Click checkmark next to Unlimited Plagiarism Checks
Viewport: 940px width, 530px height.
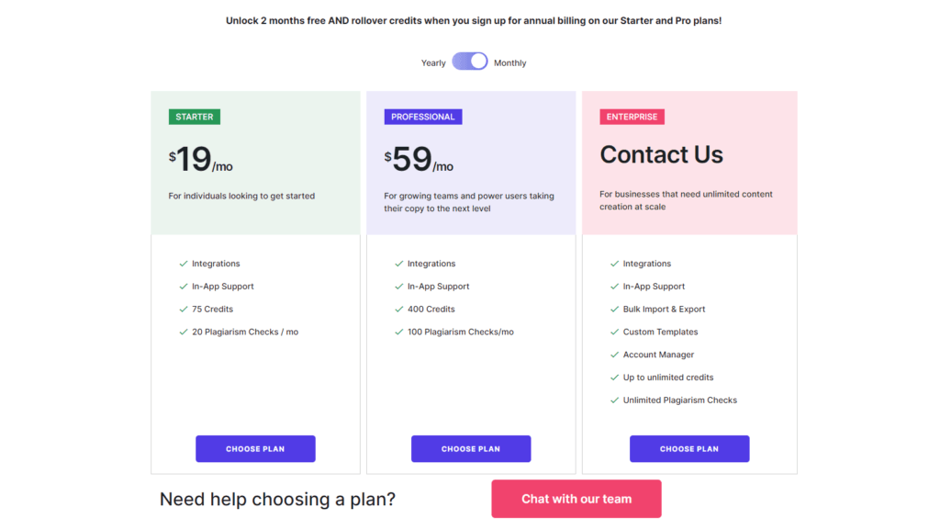[x=614, y=400]
